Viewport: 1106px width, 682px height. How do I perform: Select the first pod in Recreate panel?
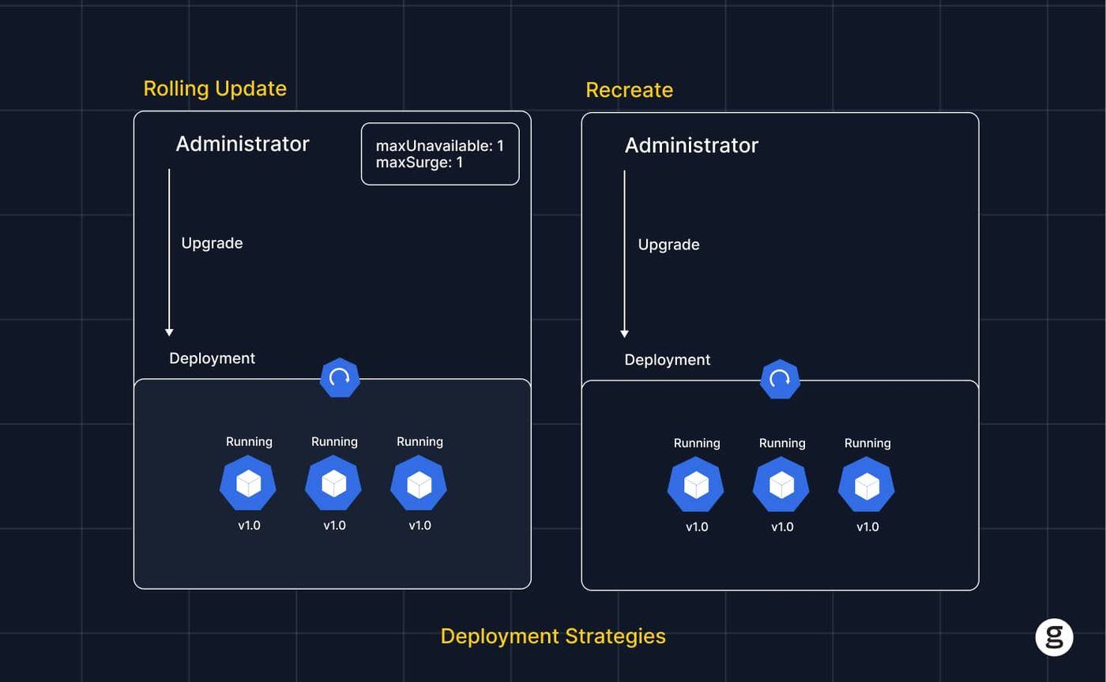(696, 485)
